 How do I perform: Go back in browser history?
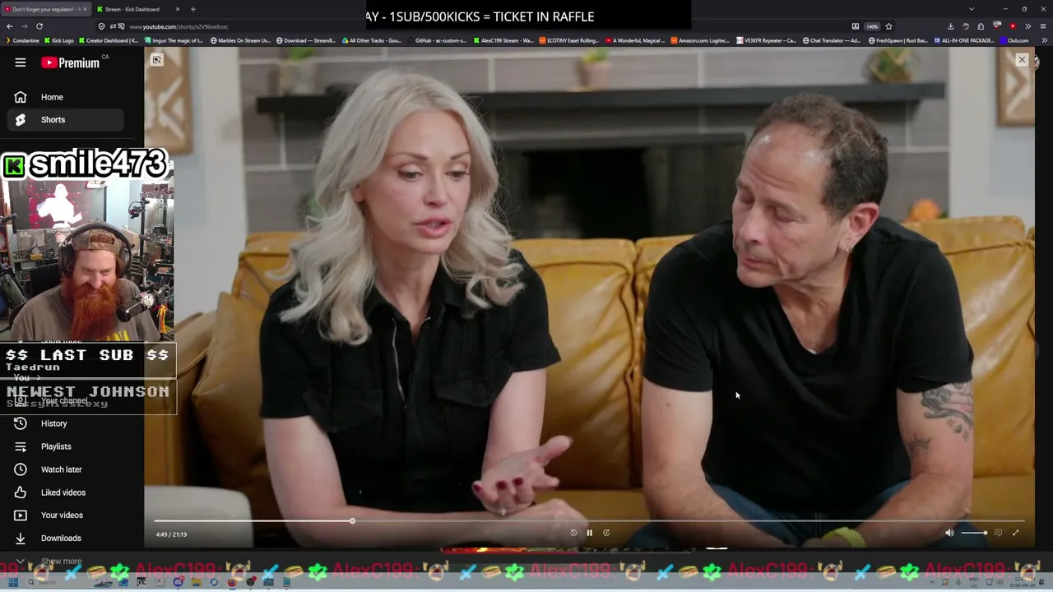(x=9, y=26)
